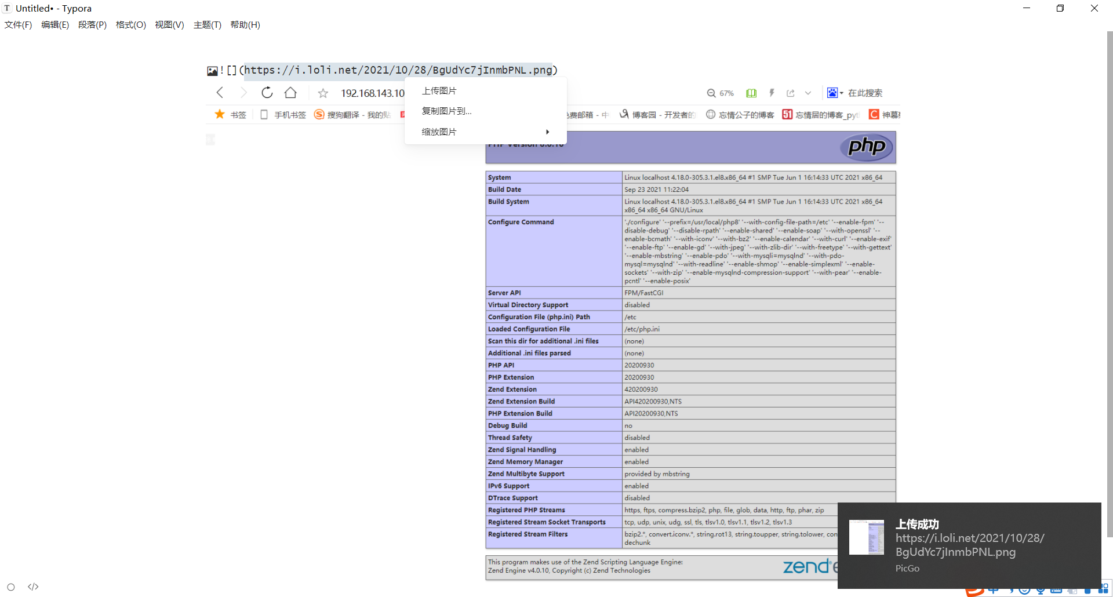Screen dimensions: 1113x597
Task: Open the 编辑(E) menu
Action: click(55, 25)
